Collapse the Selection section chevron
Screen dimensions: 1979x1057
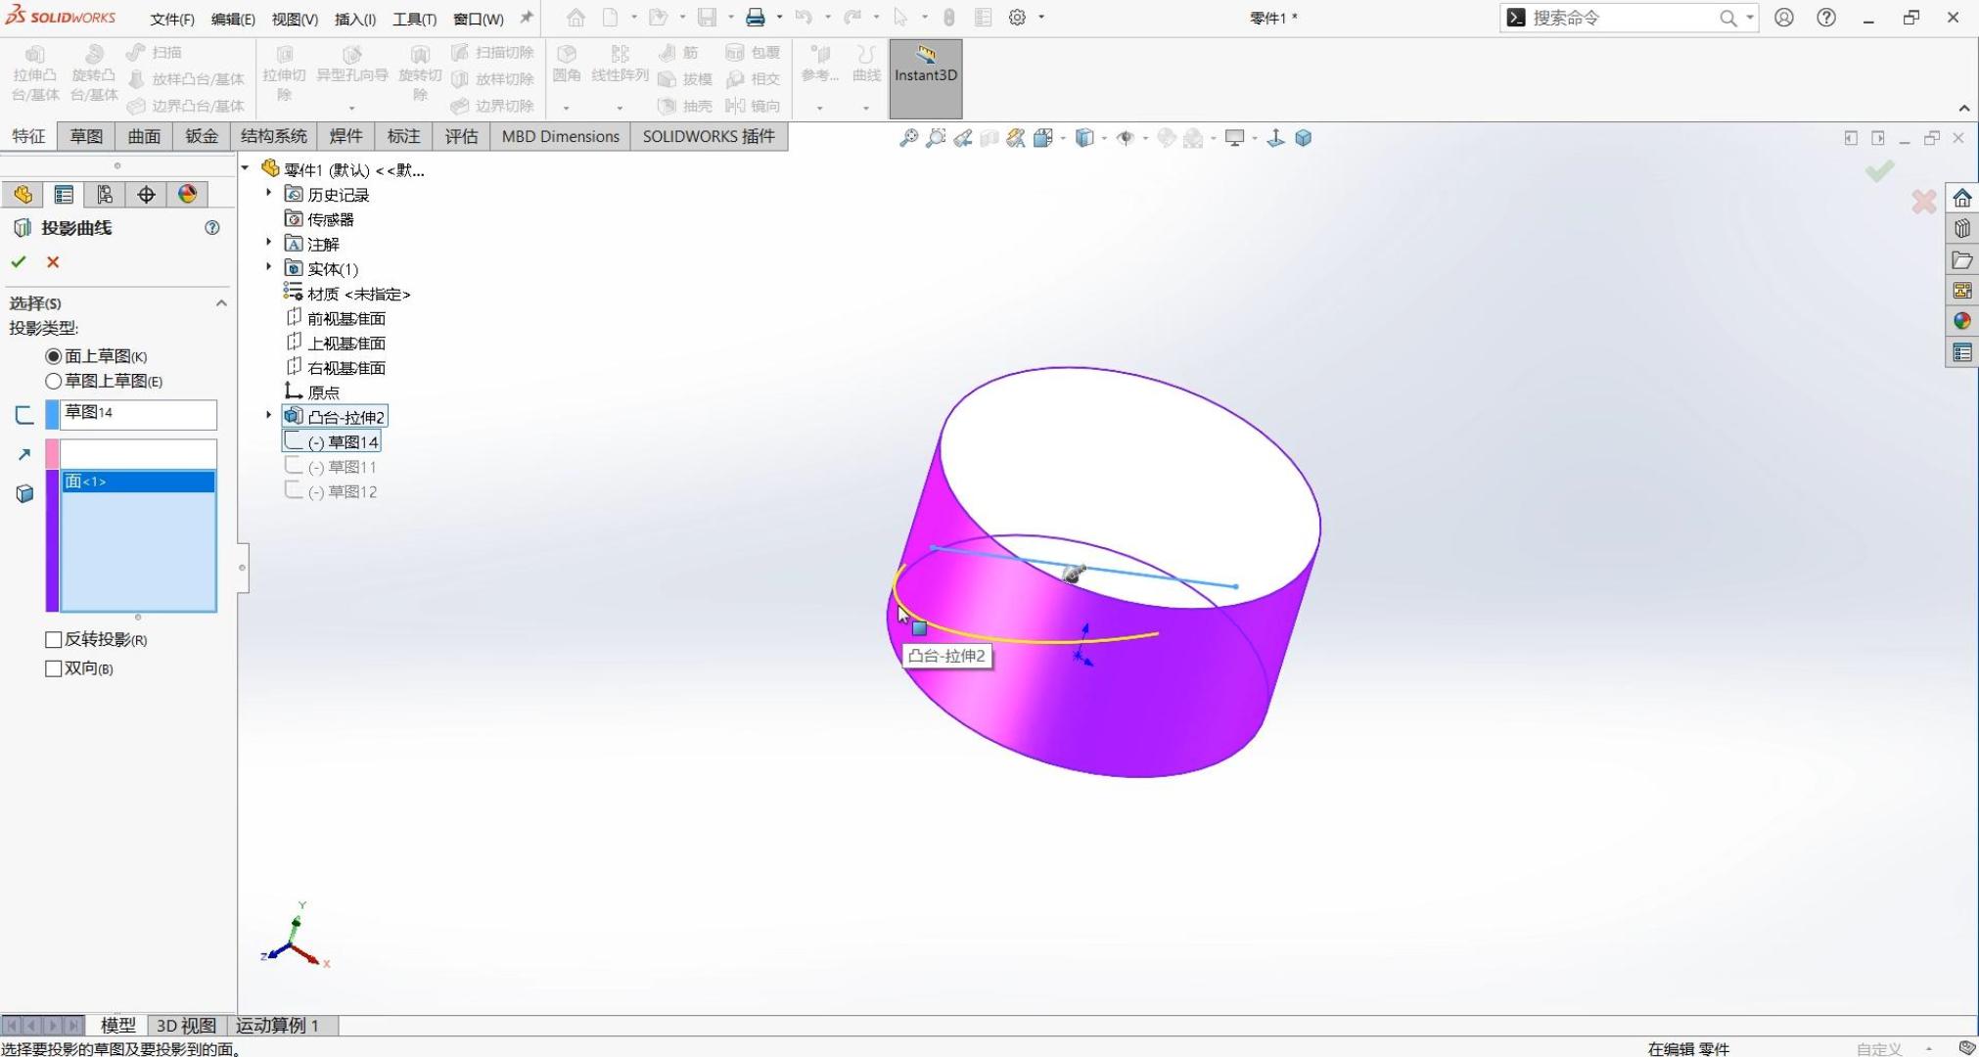coord(221,303)
